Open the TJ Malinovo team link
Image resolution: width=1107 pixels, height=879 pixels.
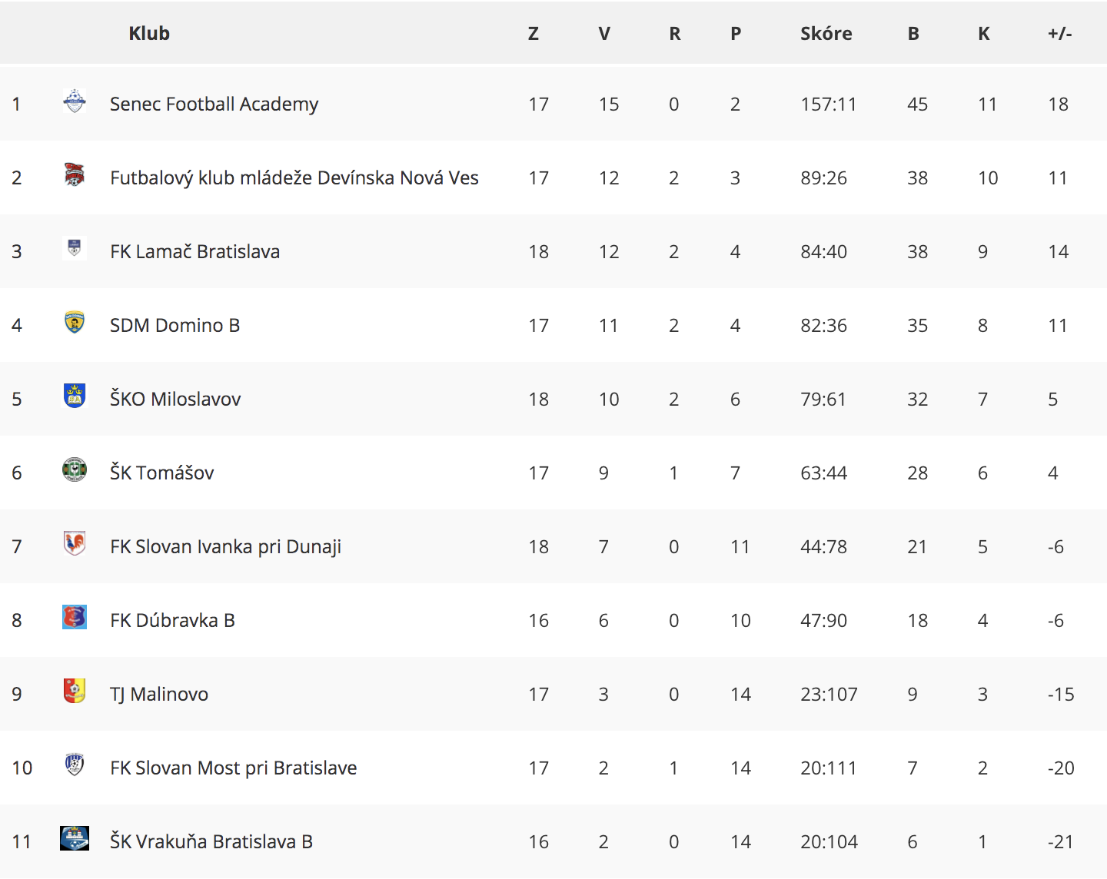click(159, 694)
